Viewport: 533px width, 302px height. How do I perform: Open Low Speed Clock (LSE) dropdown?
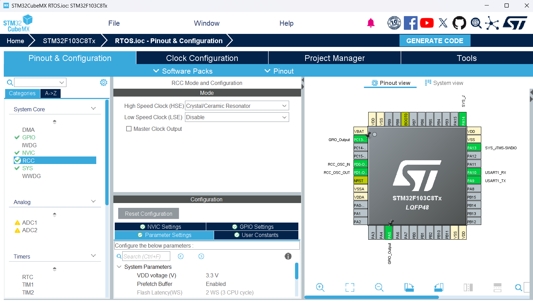(237, 117)
